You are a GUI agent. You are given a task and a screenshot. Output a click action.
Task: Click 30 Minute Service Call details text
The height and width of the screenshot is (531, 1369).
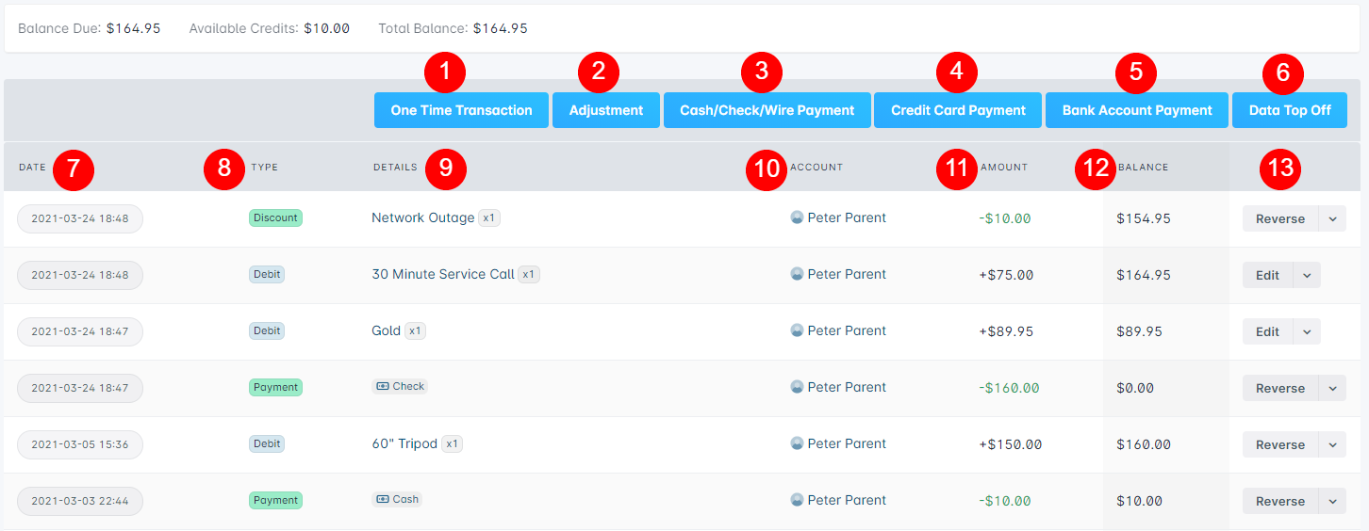(443, 274)
